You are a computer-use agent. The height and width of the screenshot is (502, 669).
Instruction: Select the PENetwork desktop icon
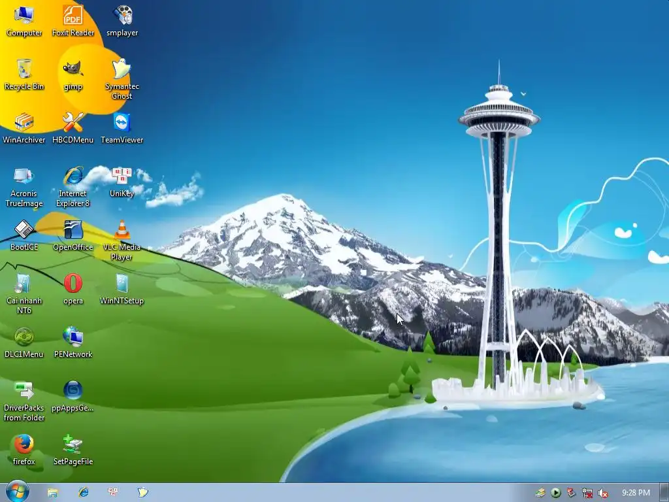pos(73,343)
